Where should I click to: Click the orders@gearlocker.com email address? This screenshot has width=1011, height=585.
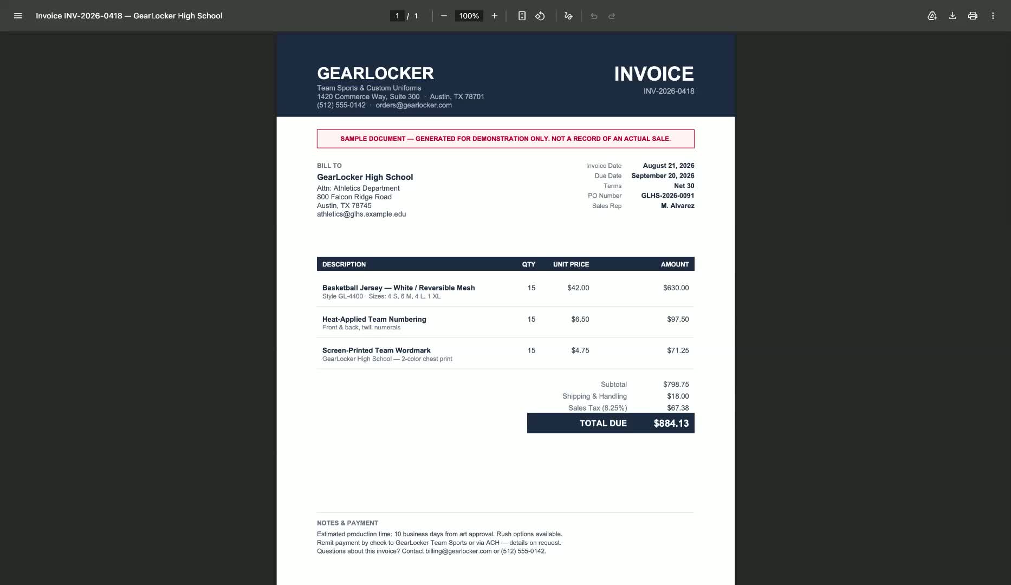[x=413, y=105]
